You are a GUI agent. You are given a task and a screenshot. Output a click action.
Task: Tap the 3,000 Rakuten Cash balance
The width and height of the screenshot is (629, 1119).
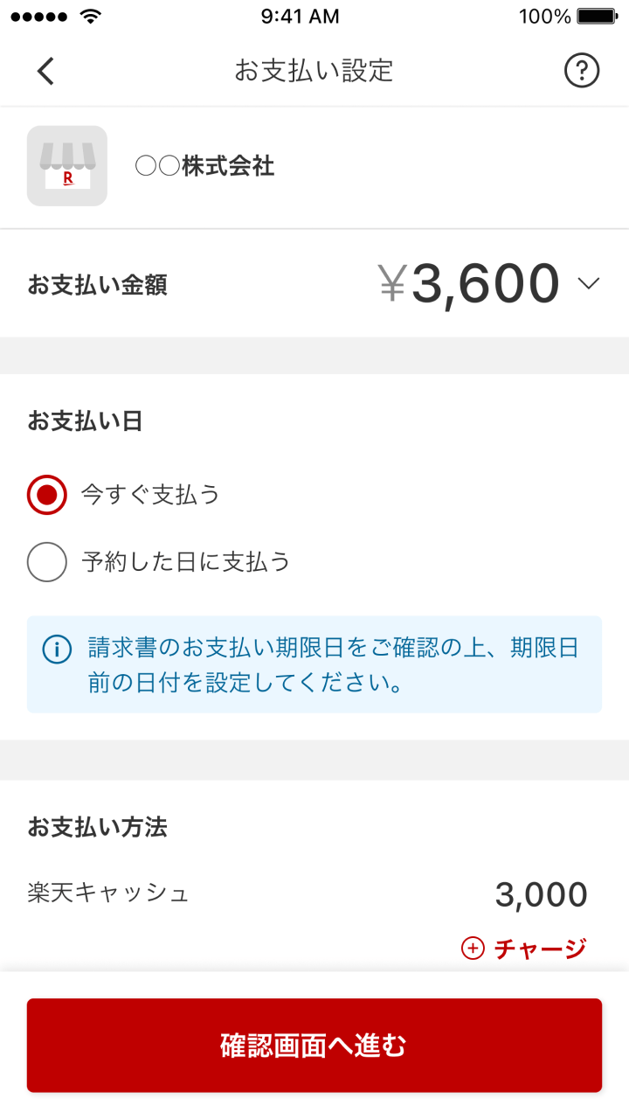(x=541, y=895)
